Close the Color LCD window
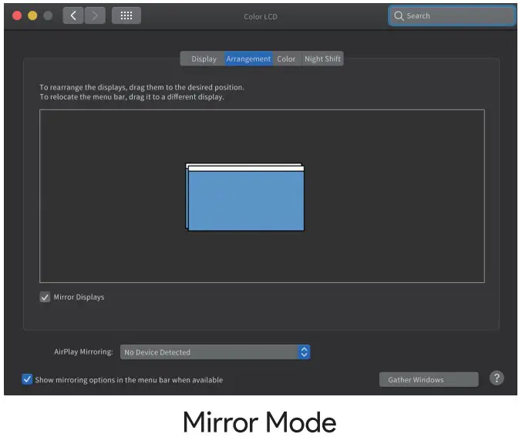This screenshot has width=522, height=437. [x=17, y=15]
